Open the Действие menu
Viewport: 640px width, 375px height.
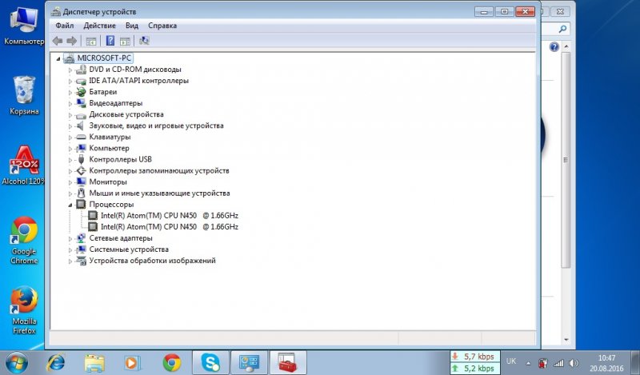[99, 26]
